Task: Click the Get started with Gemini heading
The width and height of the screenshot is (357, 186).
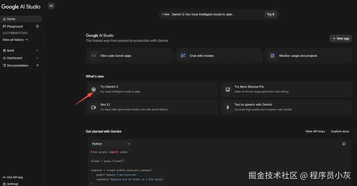Action: point(103,131)
